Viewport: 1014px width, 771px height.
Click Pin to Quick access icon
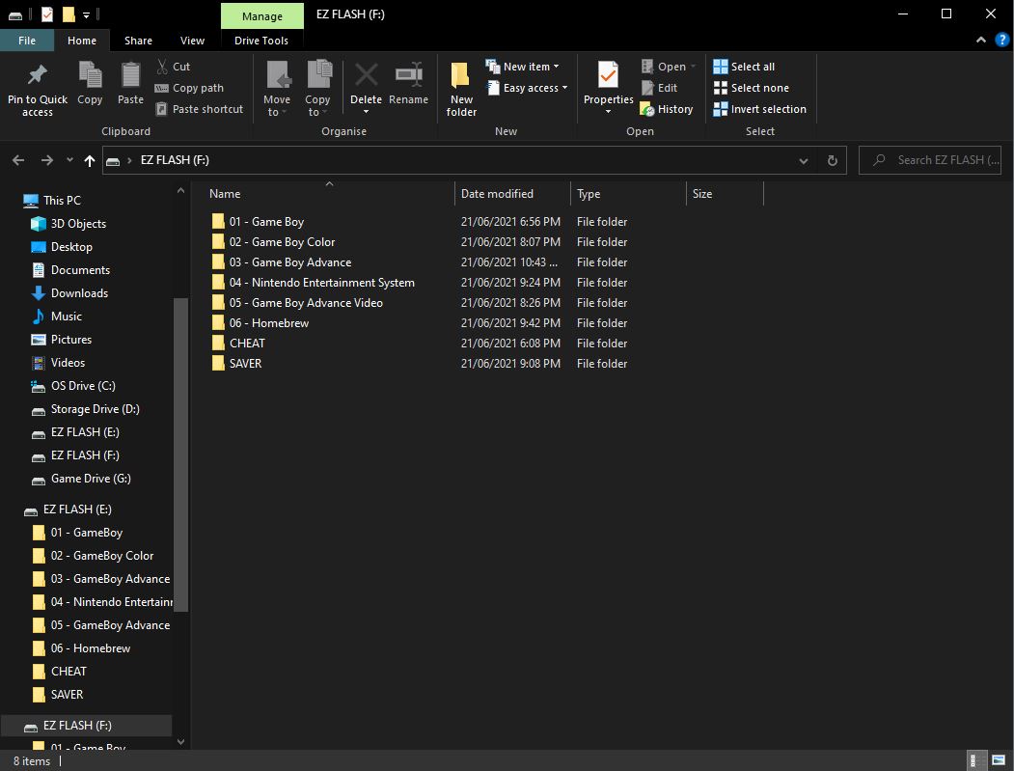coord(37,75)
